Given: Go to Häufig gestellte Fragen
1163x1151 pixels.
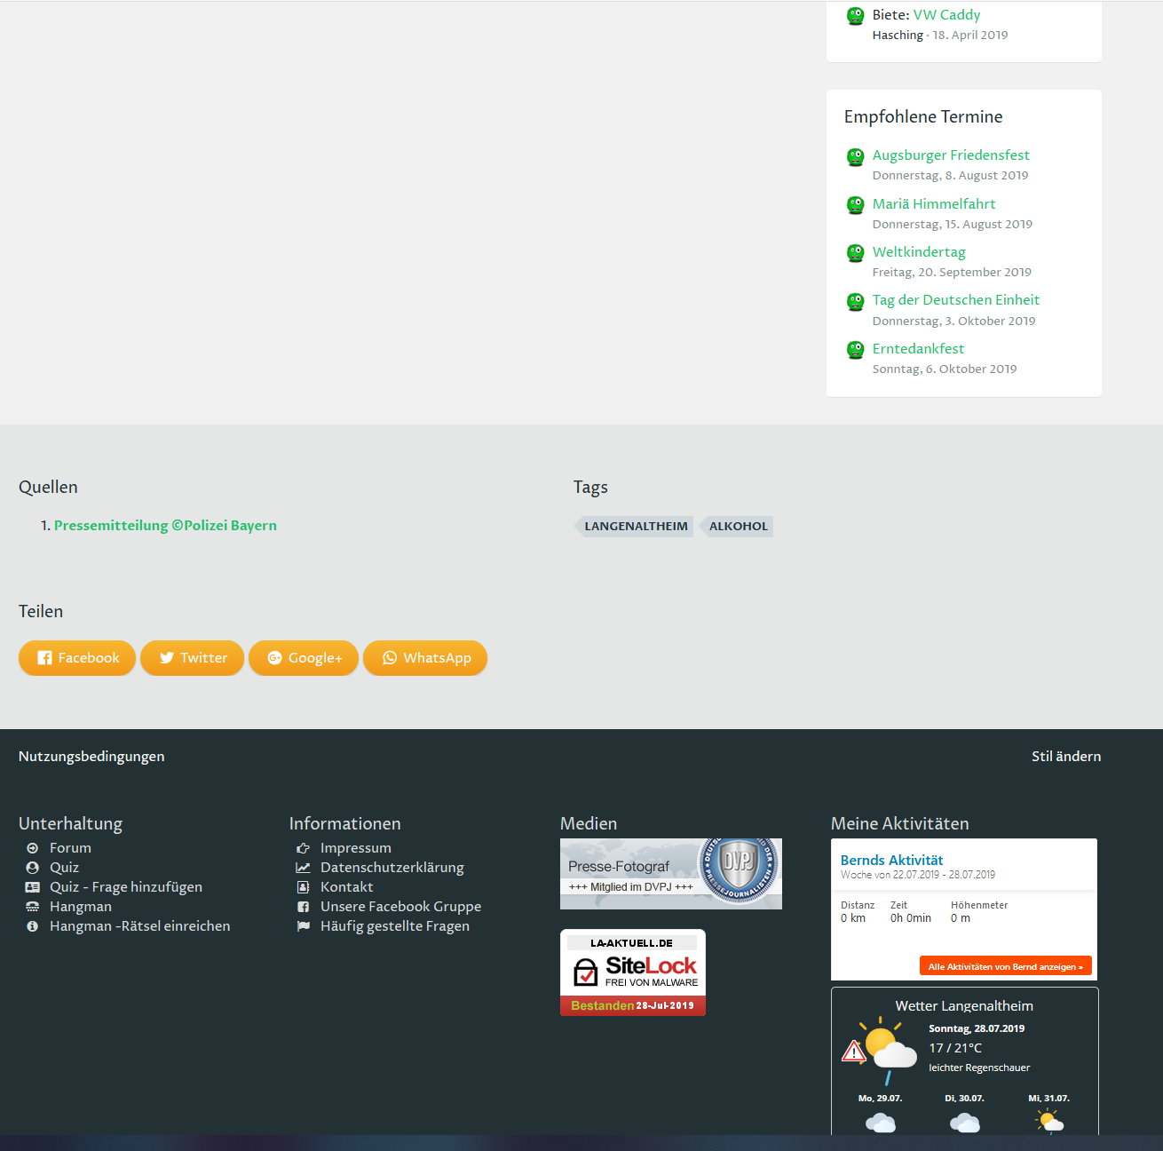Looking at the screenshot, I should (394, 926).
